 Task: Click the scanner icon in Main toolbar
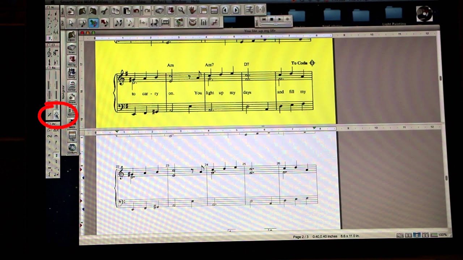pyautogui.click(x=160, y=10)
